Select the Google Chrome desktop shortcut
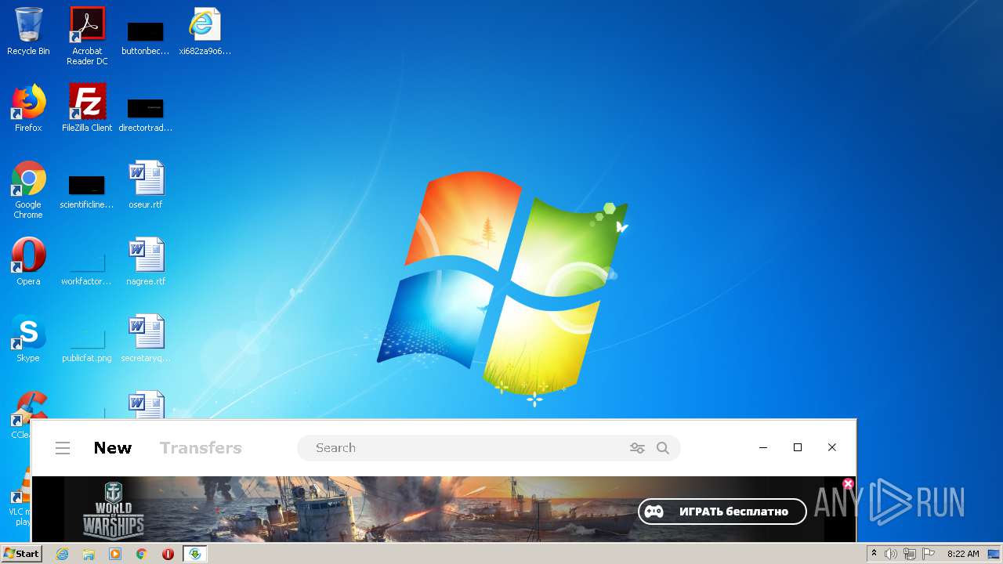This screenshot has height=564, width=1003. pyautogui.click(x=28, y=190)
